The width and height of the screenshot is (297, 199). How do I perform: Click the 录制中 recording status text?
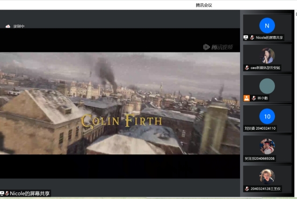(19, 26)
